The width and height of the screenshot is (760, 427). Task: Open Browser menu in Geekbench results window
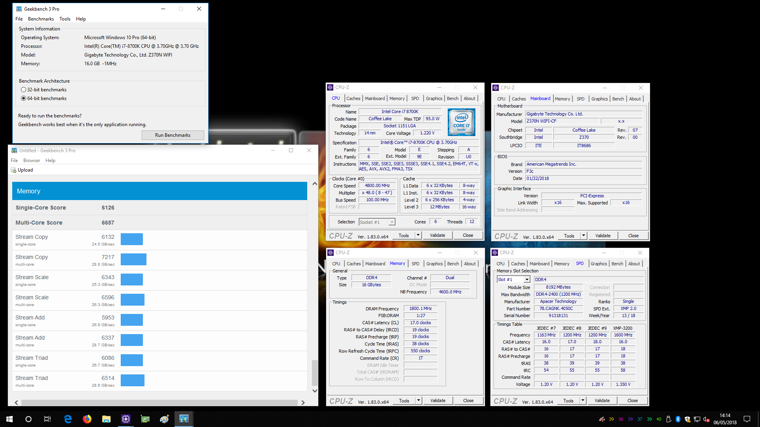click(32, 161)
